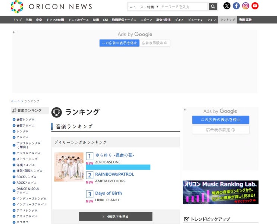Click the music note icon in 音楽ランキング sidebar header
Viewport: 277px width, 224px height.
point(14,111)
